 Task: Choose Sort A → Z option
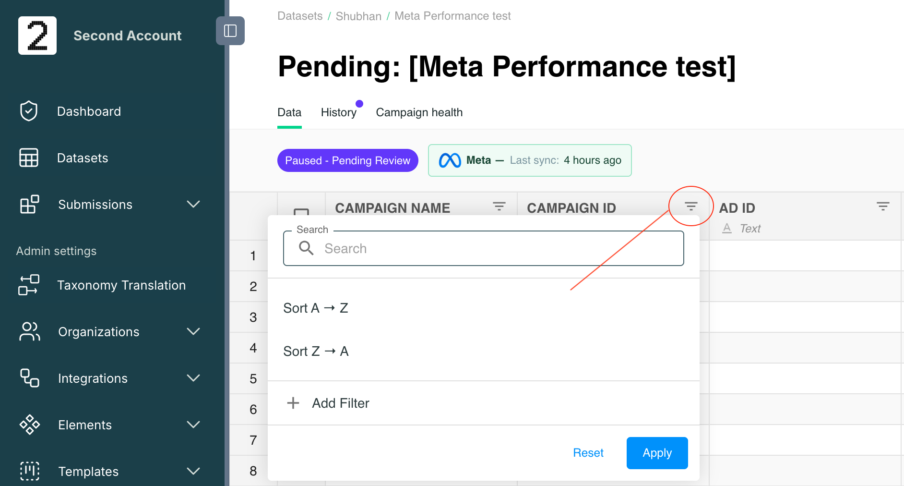316,308
